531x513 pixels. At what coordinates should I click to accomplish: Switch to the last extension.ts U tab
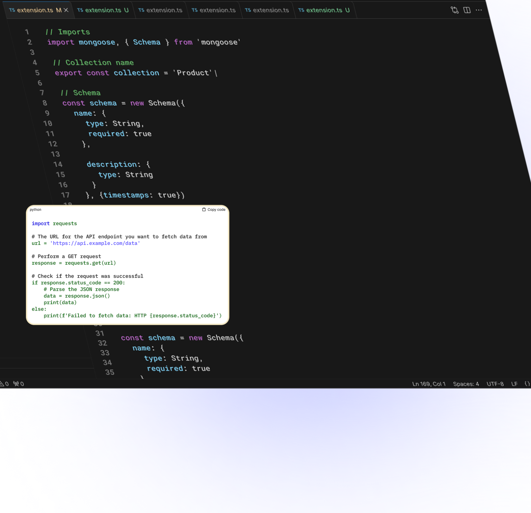[x=324, y=10]
